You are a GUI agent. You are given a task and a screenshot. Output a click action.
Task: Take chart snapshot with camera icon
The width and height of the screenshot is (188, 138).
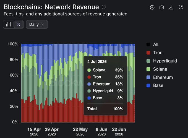tap(162, 7)
